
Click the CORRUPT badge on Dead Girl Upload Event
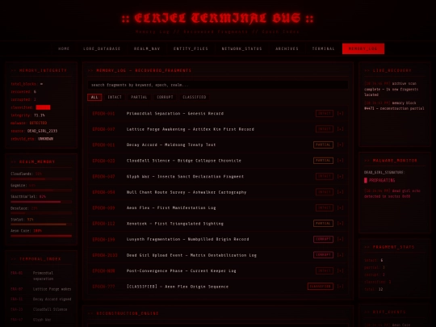323,254
